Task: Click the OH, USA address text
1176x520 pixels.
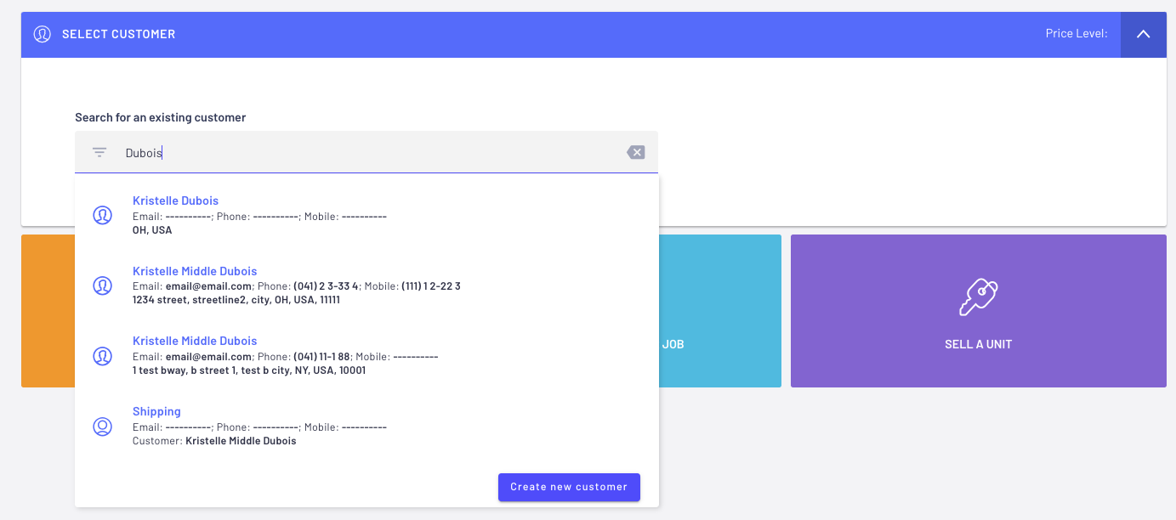Action: pyautogui.click(x=152, y=230)
